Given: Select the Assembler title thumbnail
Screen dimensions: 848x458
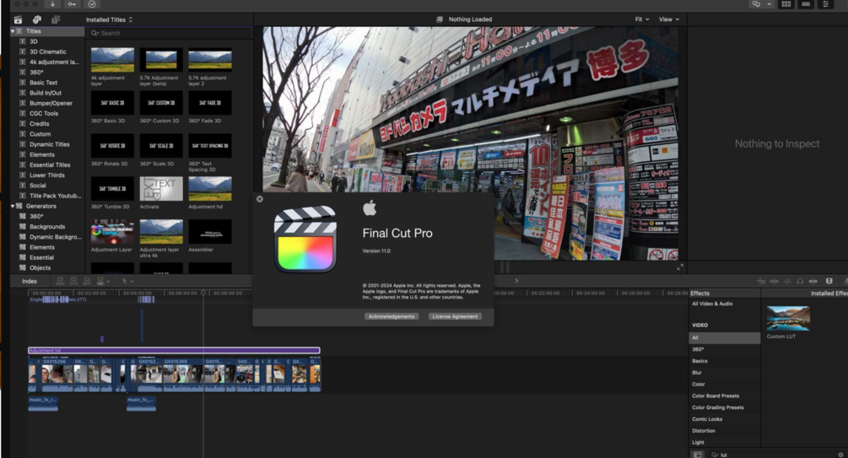Looking at the screenshot, I should 210,231.
